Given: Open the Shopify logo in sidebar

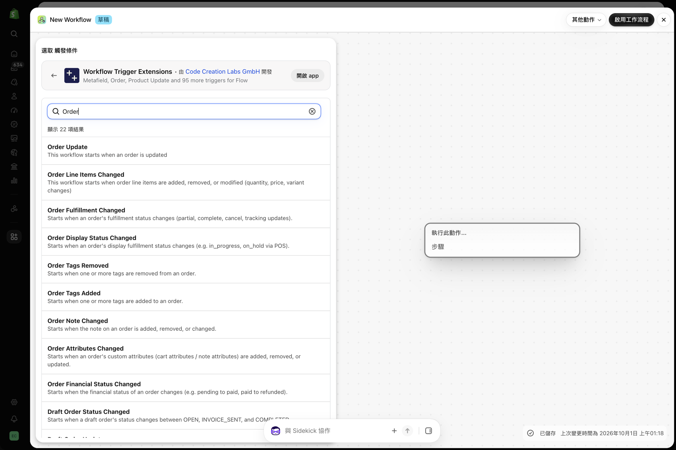Looking at the screenshot, I should 14,14.
